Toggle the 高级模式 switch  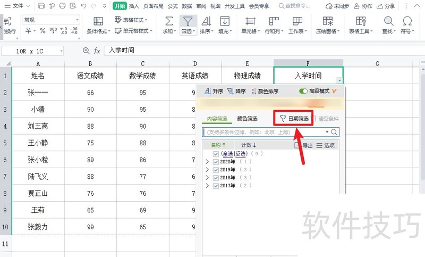pyautogui.click(x=303, y=91)
